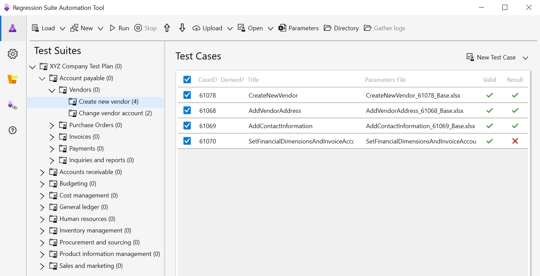Click the move down arrow icon

click(182, 28)
